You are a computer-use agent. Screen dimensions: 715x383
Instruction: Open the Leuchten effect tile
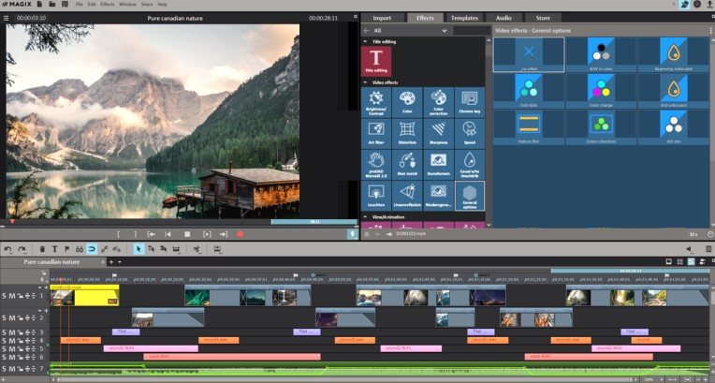(376, 196)
